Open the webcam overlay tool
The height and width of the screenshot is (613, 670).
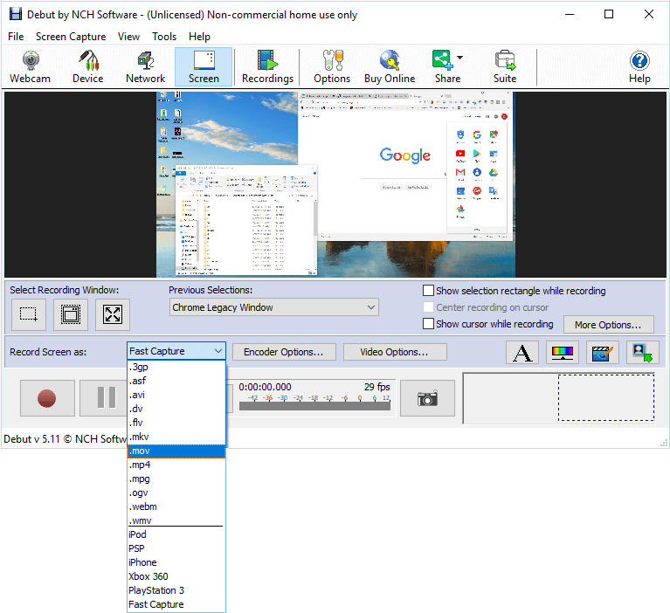click(643, 353)
